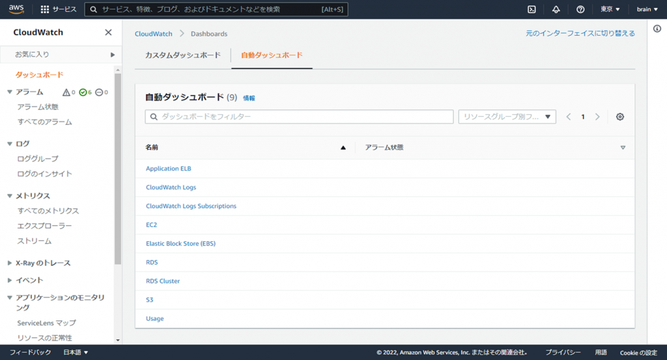
Task: Open the RDS dashboard link
Action: tap(152, 263)
